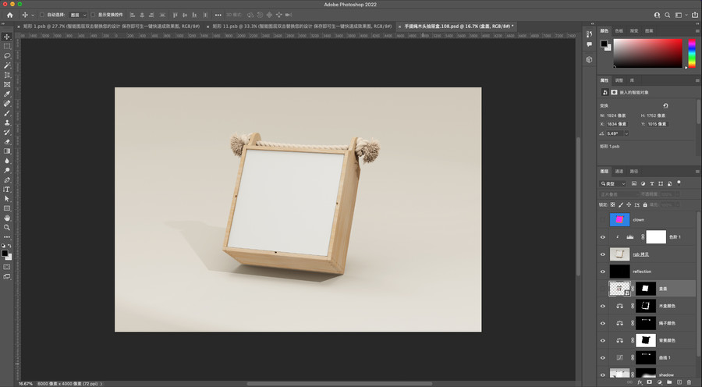Image resolution: width=702 pixels, height=387 pixels.
Task: Click the add layer style fx icon
Action: [x=640, y=382]
